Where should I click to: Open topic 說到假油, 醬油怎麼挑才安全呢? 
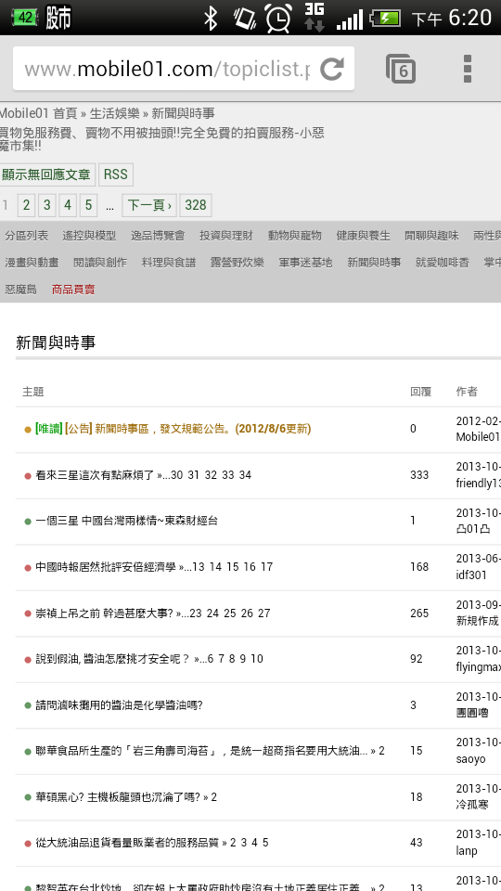[112, 659]
